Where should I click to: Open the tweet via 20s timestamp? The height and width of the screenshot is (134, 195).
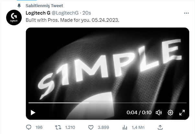coord(86,13)
